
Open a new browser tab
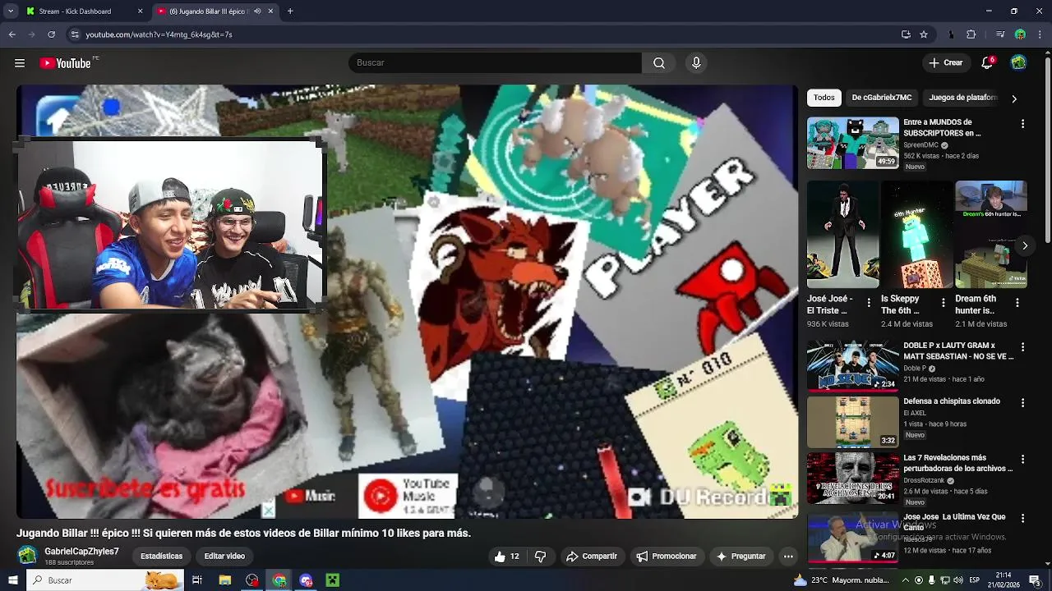tap(290, 11)
